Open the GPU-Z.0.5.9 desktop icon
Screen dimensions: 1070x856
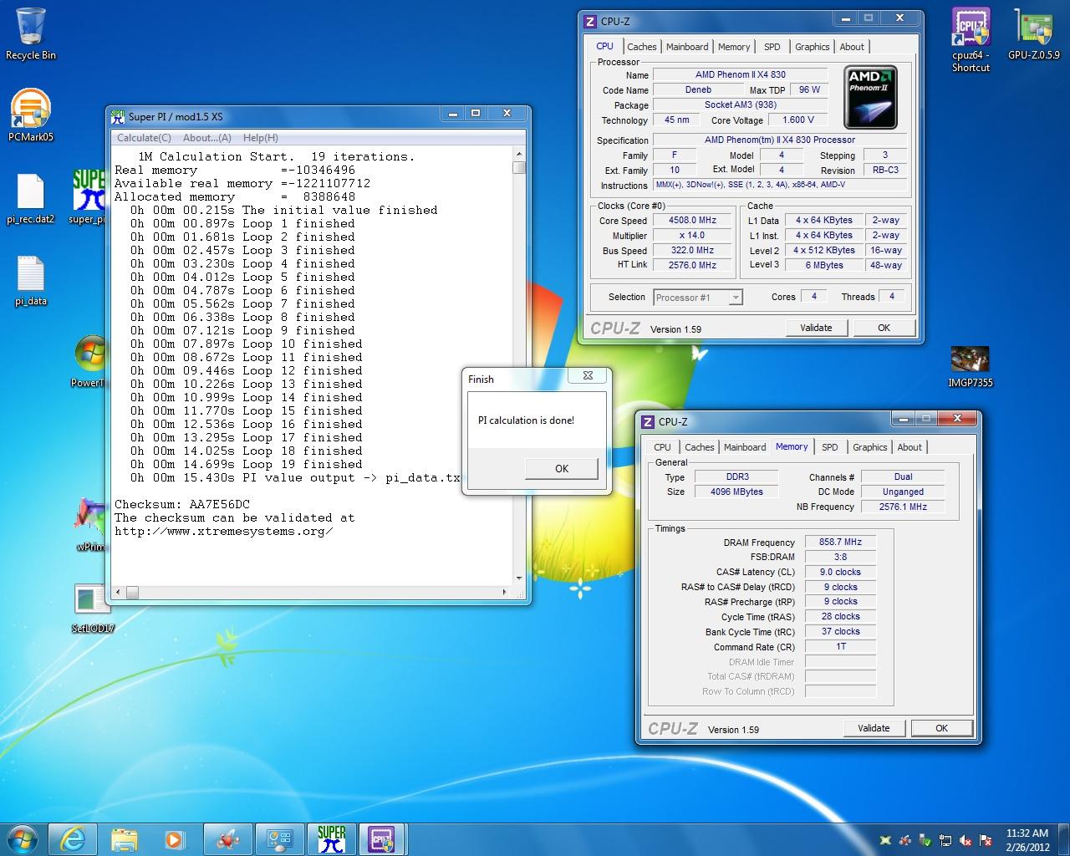pyautogui.click(x=1034, y=35)
